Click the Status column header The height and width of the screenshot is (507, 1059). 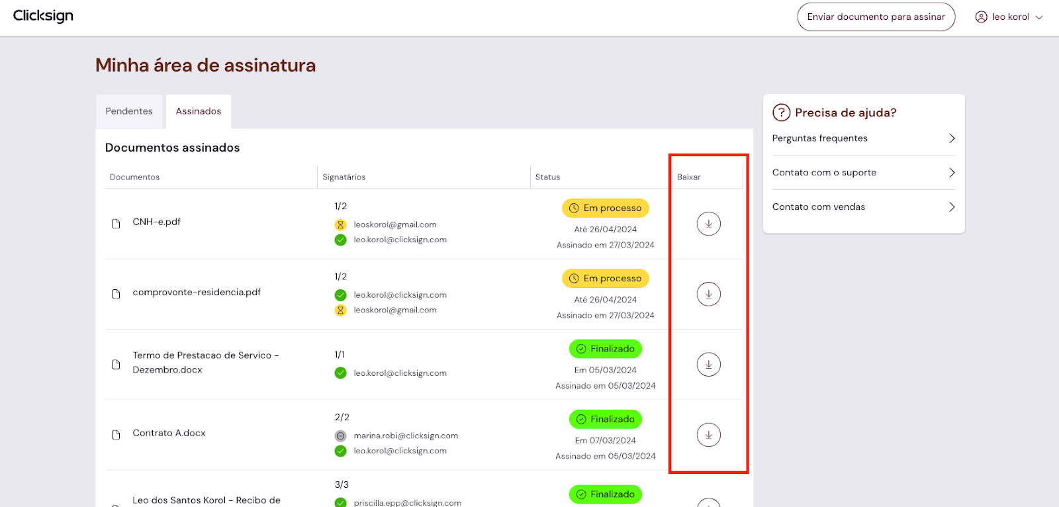point(548,177)
